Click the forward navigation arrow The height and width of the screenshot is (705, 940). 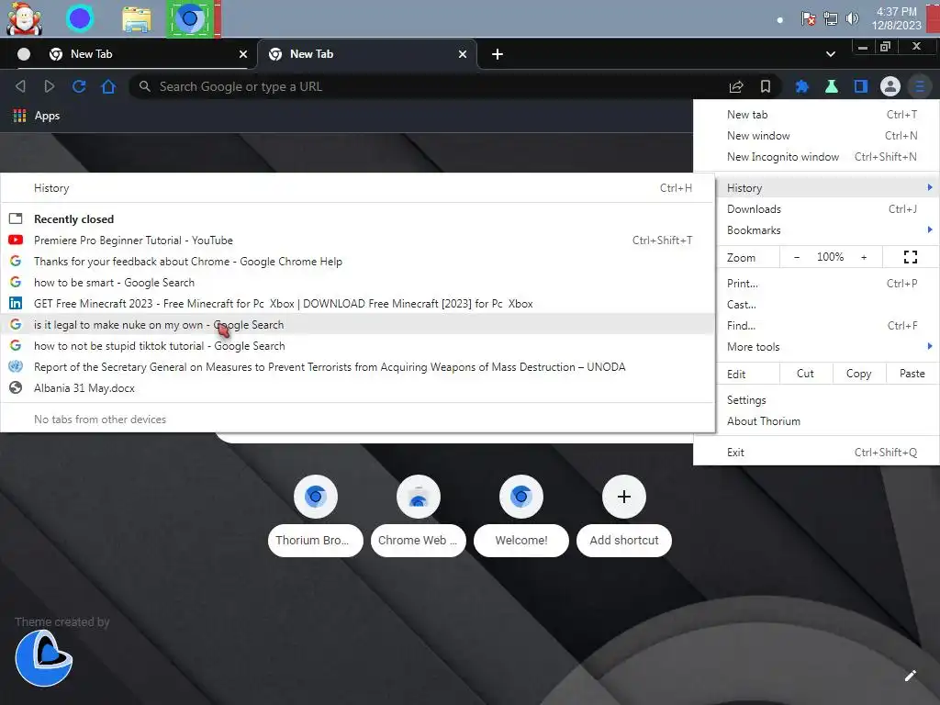(50, 86)
